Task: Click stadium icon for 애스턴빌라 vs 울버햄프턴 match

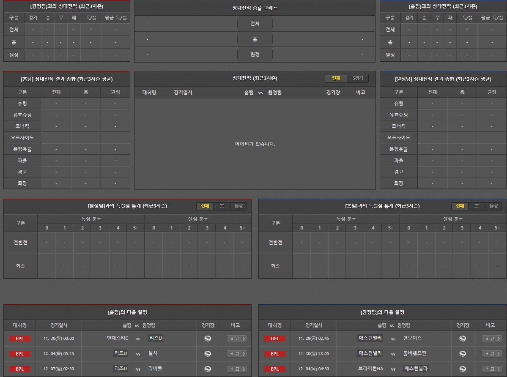Action: [463, 354]
